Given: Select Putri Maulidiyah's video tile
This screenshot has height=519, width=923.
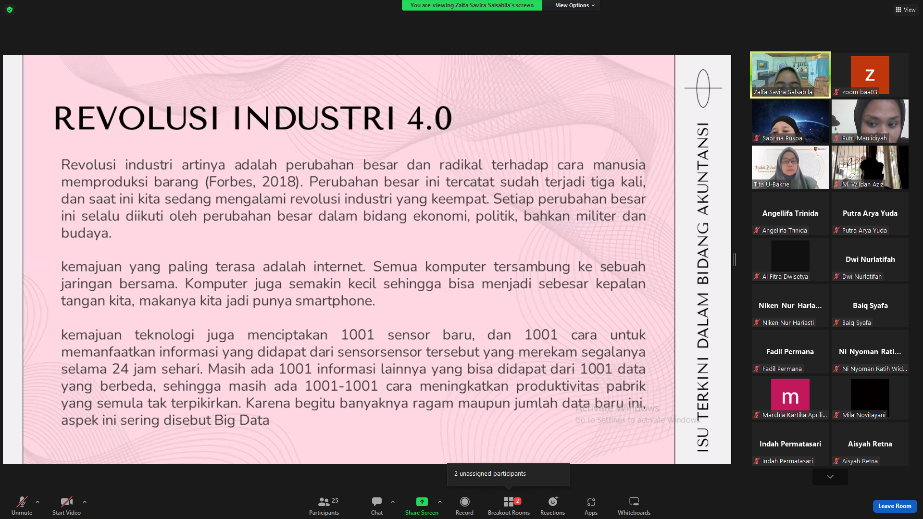Looking at the screenshot, I should (x=870, y=121).
